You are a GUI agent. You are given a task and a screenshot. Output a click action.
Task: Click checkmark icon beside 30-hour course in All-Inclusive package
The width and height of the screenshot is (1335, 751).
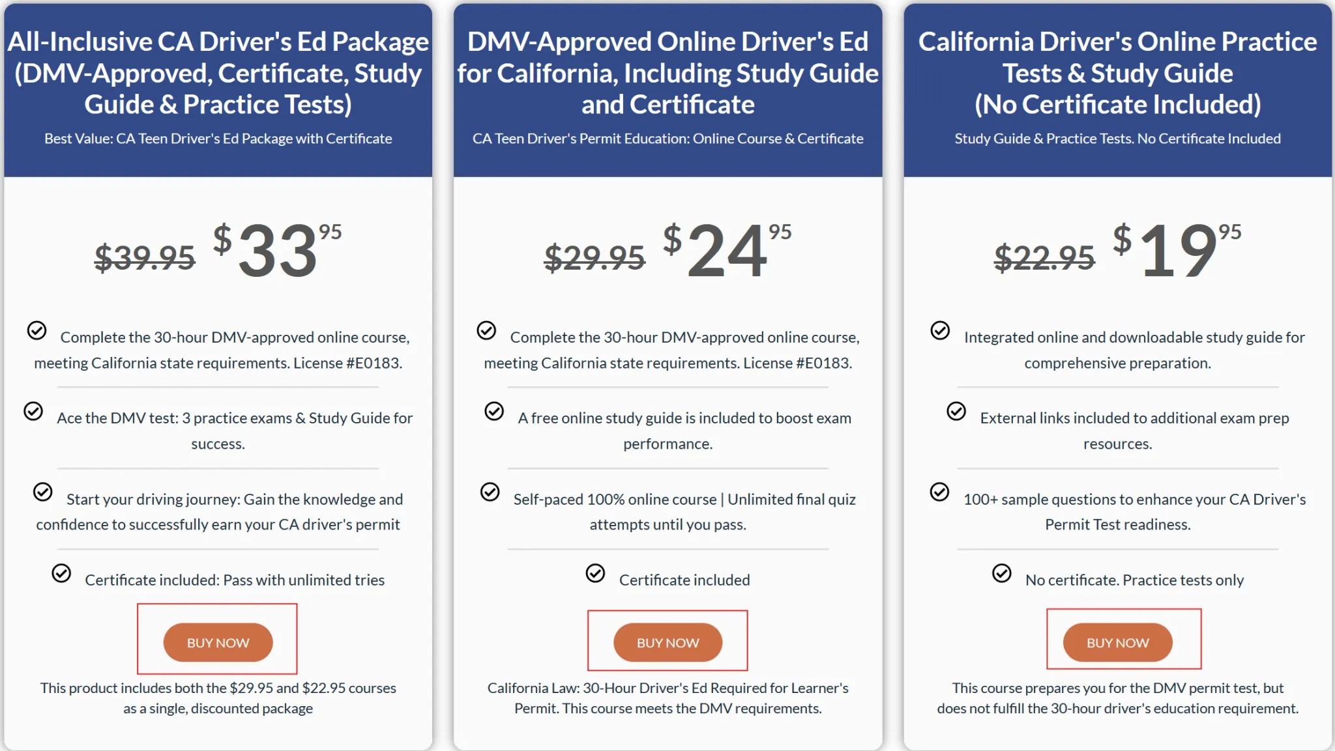tap(37, 330)
